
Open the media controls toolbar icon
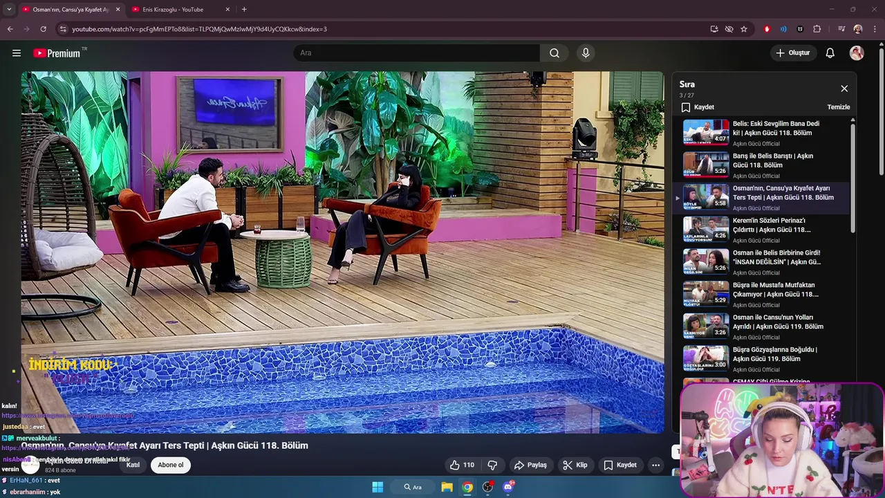pyautogui.click(x=841, y=29)
